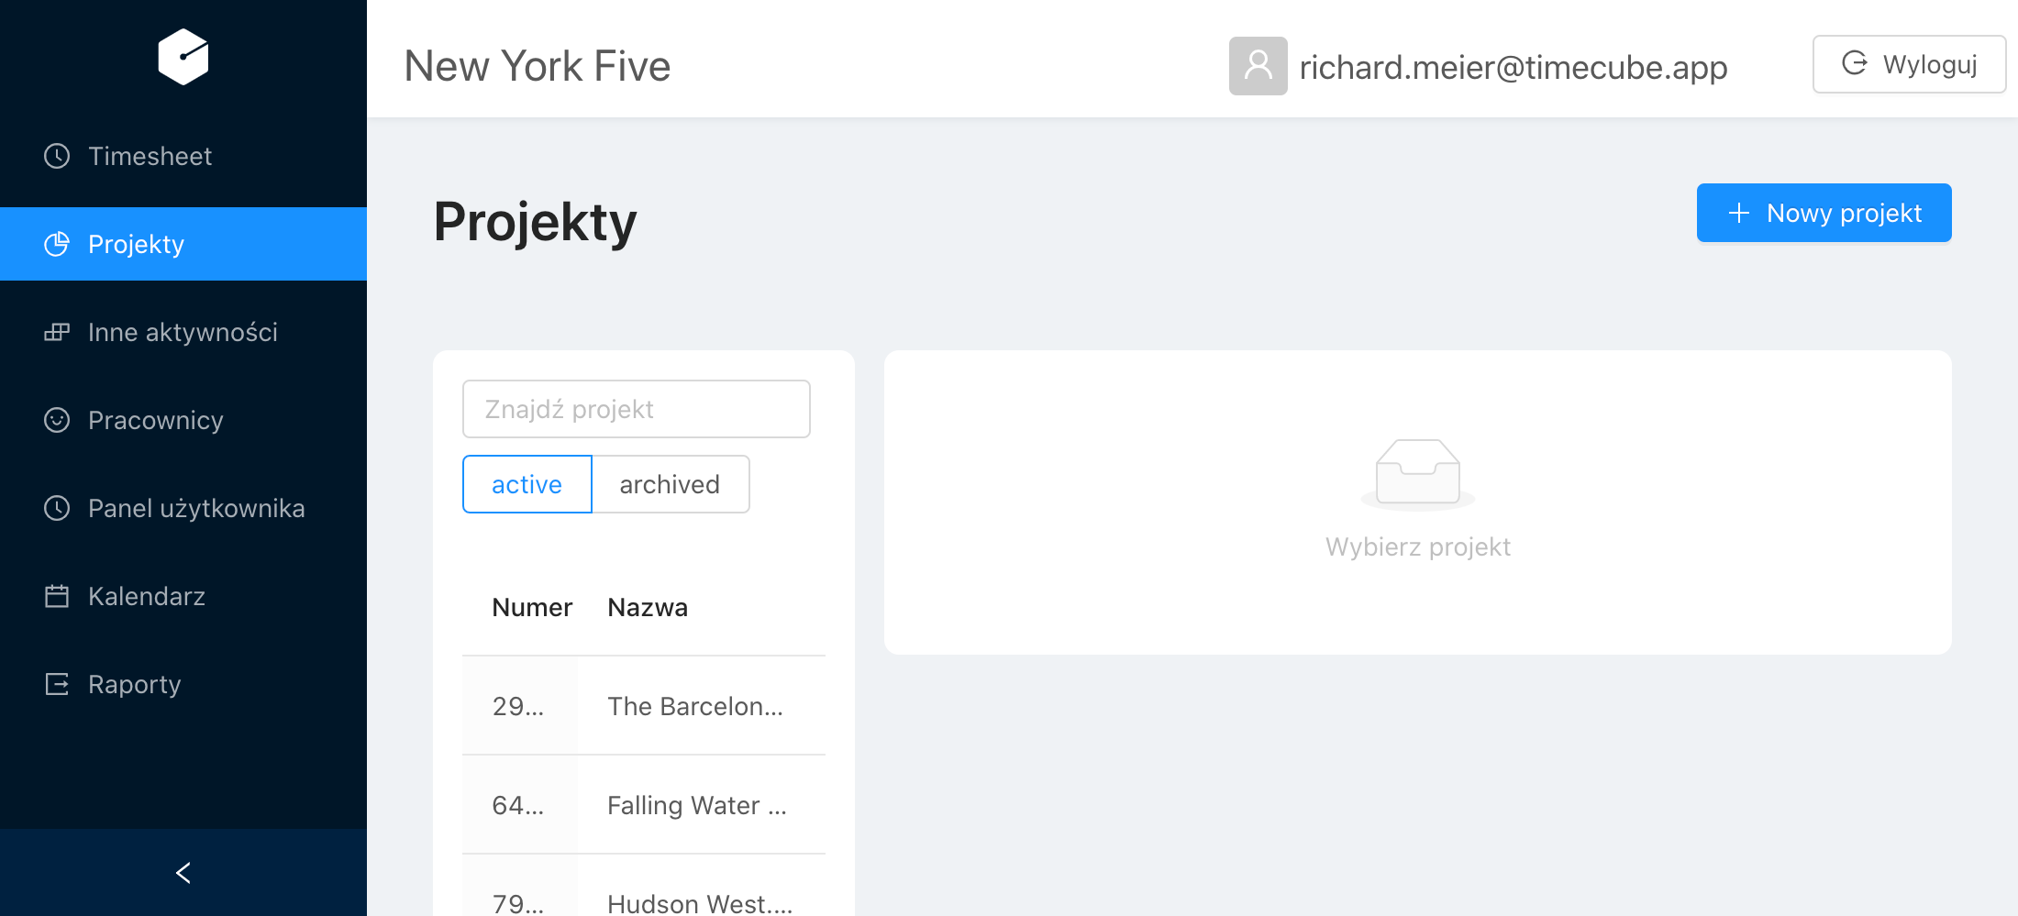This screenshot has width=2018, height=916.
Task: Select the active filter toggle
Action: (x=527, y=484)
